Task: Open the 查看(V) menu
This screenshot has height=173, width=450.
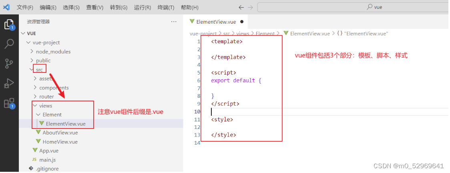Action: tap(95, 8)
